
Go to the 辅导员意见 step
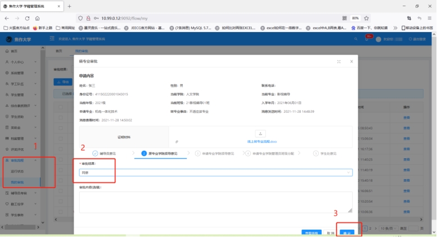(107, 153)
